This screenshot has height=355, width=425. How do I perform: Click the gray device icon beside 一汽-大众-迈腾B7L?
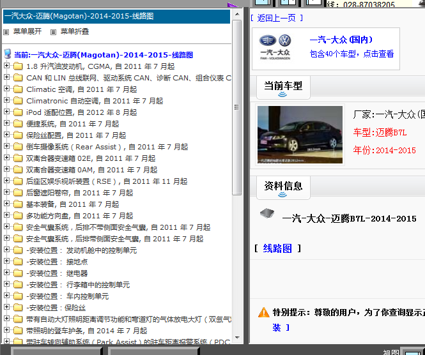click(x=267, y=214)
